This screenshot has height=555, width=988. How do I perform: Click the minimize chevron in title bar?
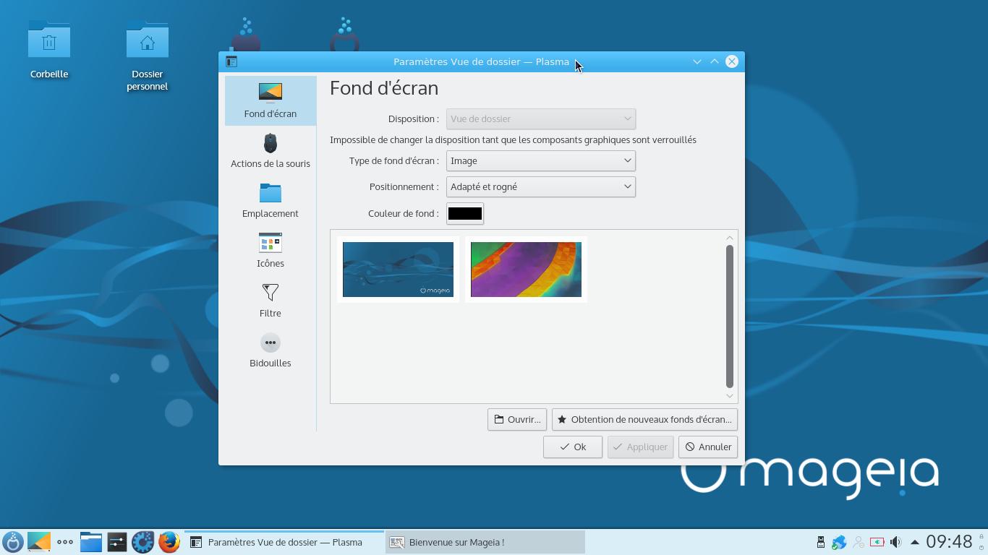(x=697, y=61)
